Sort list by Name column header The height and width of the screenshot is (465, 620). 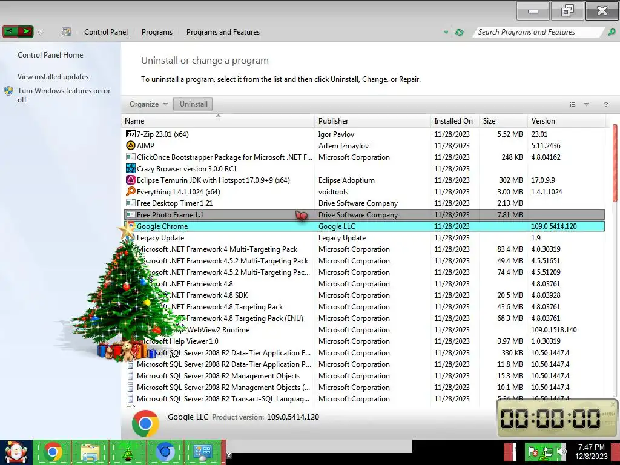(218, 121)
